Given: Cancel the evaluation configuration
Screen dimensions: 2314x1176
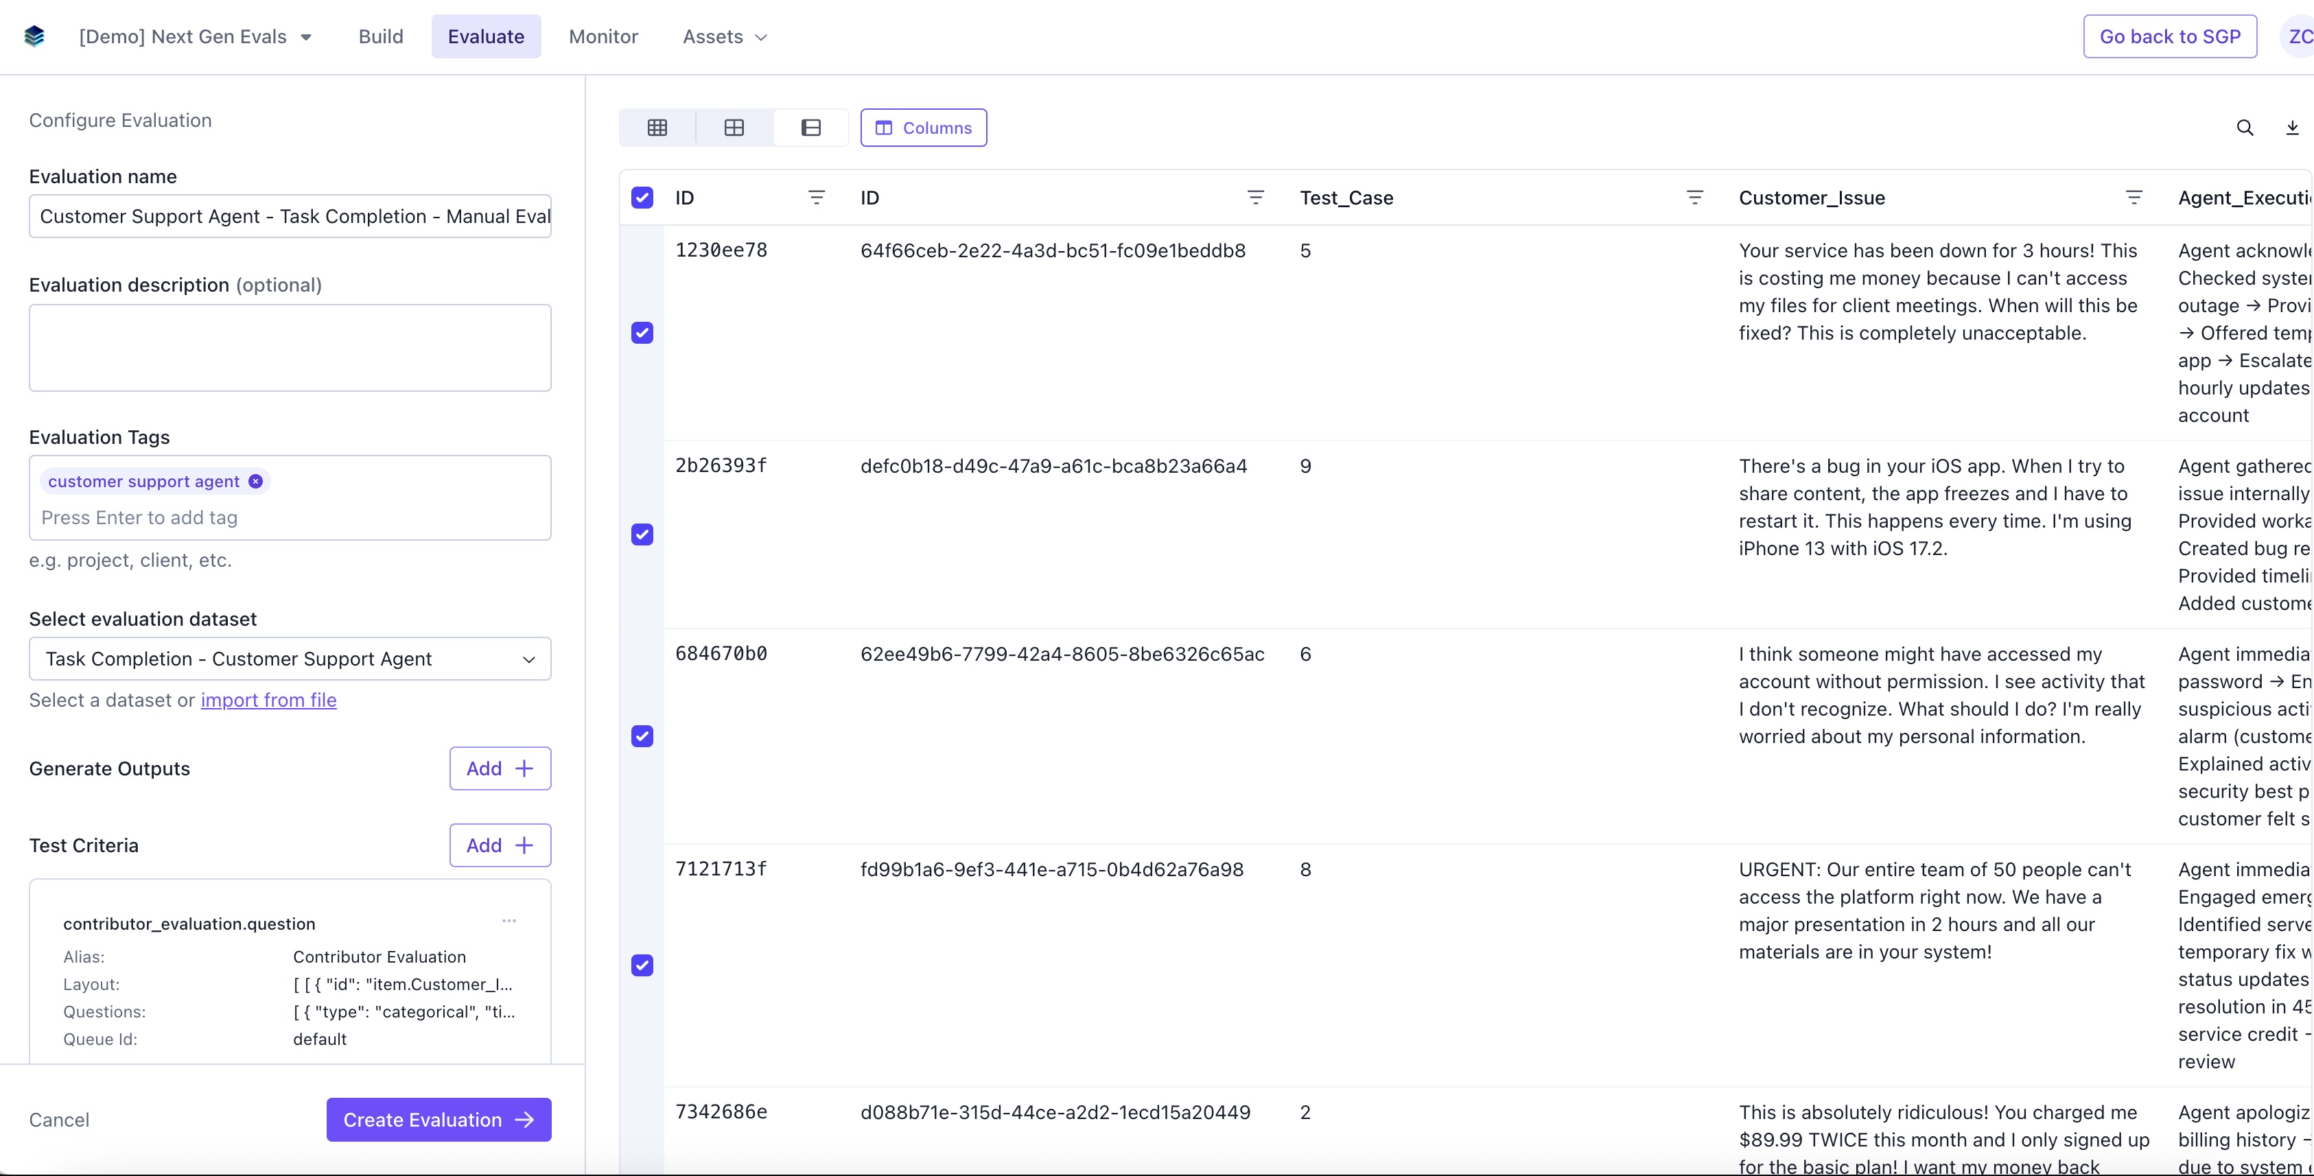Looking at the screenshot, I should pos(59,1120).
